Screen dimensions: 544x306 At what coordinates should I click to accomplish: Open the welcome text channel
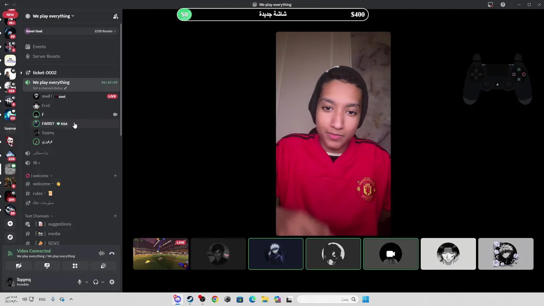(x=71, y=184)
